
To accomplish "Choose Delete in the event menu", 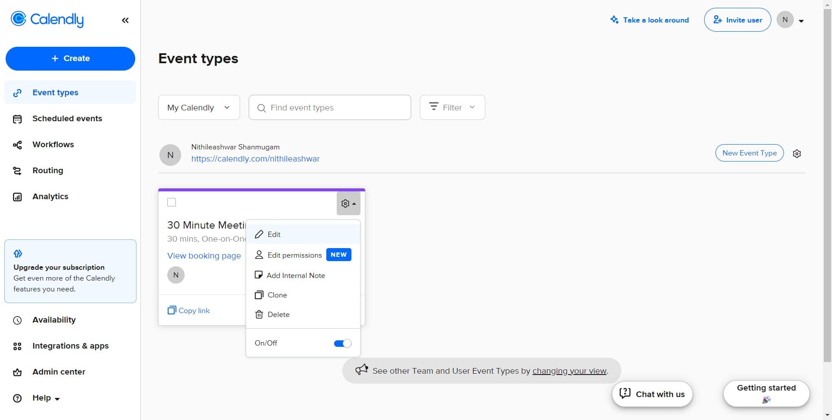I will pyautogui.click(x=278, y=314).
